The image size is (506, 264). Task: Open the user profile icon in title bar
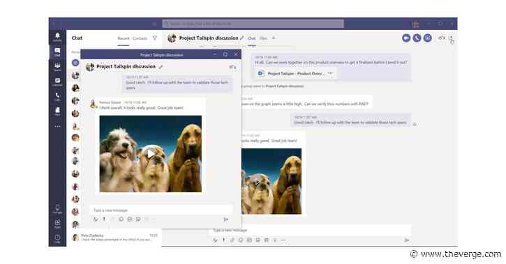(415, 24)
